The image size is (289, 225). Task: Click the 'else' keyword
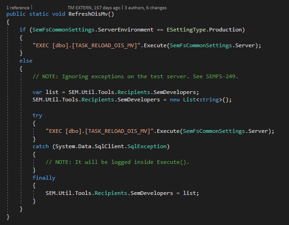[26, 61]
